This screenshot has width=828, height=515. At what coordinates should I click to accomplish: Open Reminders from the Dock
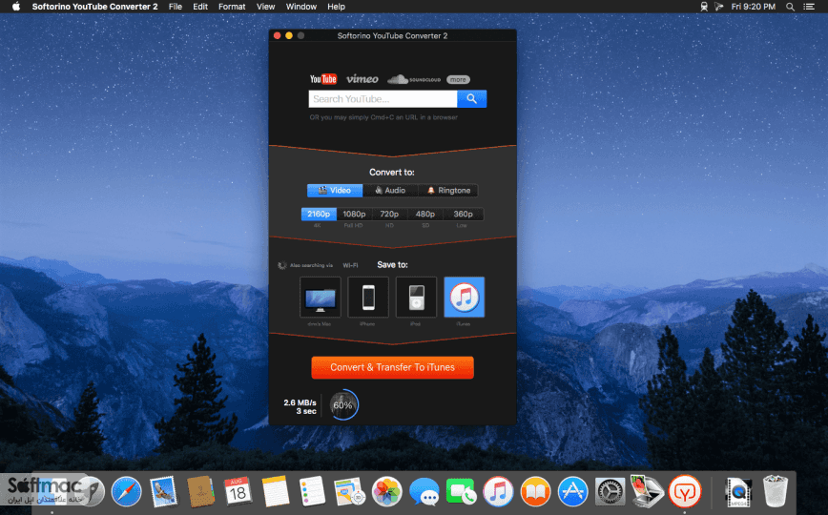(x=312, y=492)
